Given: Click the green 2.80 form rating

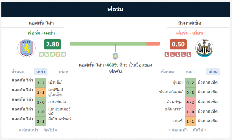Looking at the screenshot, I should point(52,44).
